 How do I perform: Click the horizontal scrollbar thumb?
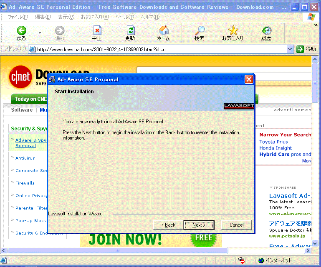tap(118, 250)
